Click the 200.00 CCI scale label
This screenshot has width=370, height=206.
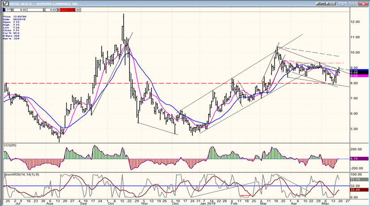pyautogui.click(x=356, y=150)
